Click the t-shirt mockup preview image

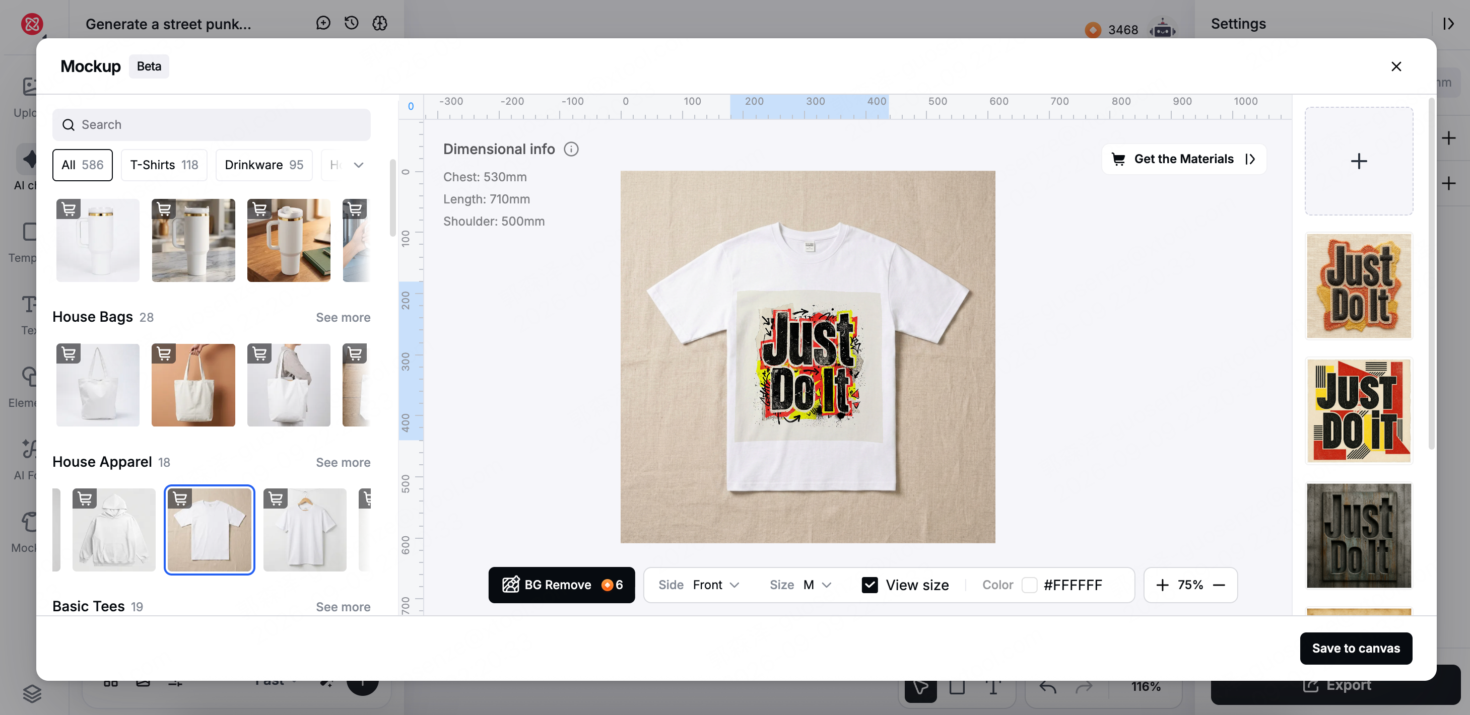808,357
